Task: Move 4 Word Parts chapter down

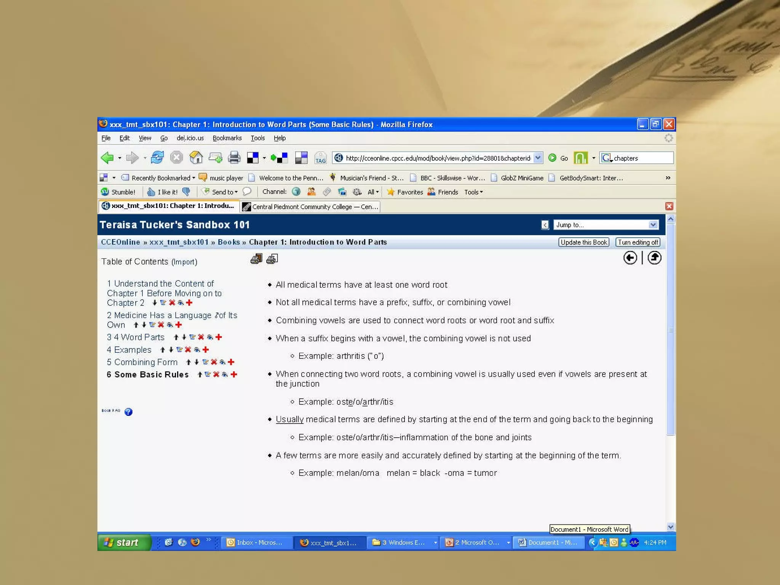Action: pos(184,337)
